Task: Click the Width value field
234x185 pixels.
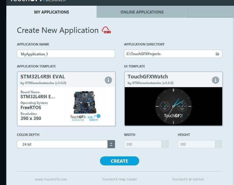Action: (143, 144)
